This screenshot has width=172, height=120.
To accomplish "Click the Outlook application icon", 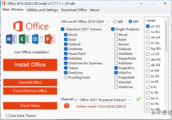I will (x=37, y=39).
